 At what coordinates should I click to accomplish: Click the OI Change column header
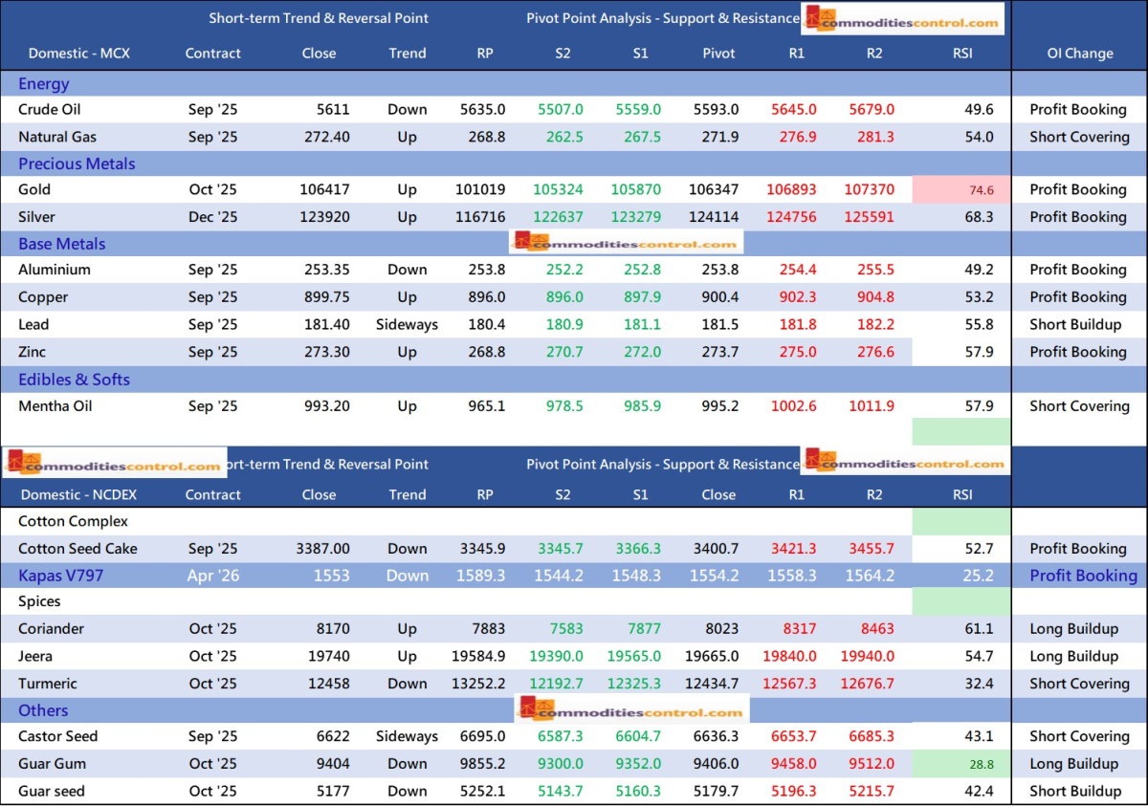click(1079, 54)
